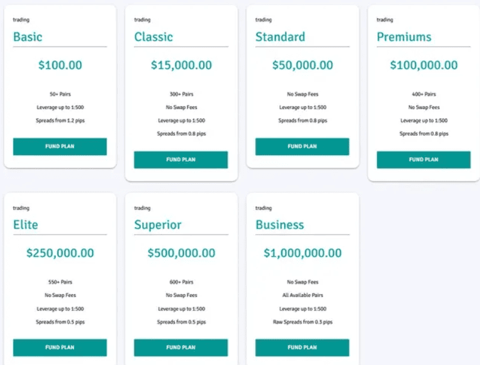This screenshot has width=480, height=365.
Task: Click the $1,000,000.00 Business price
Action: 302,253
